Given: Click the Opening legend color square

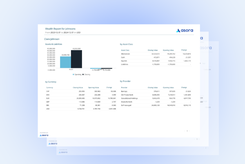Looking at the screenshot, I should pyautogui.click(x=73, y=75).
